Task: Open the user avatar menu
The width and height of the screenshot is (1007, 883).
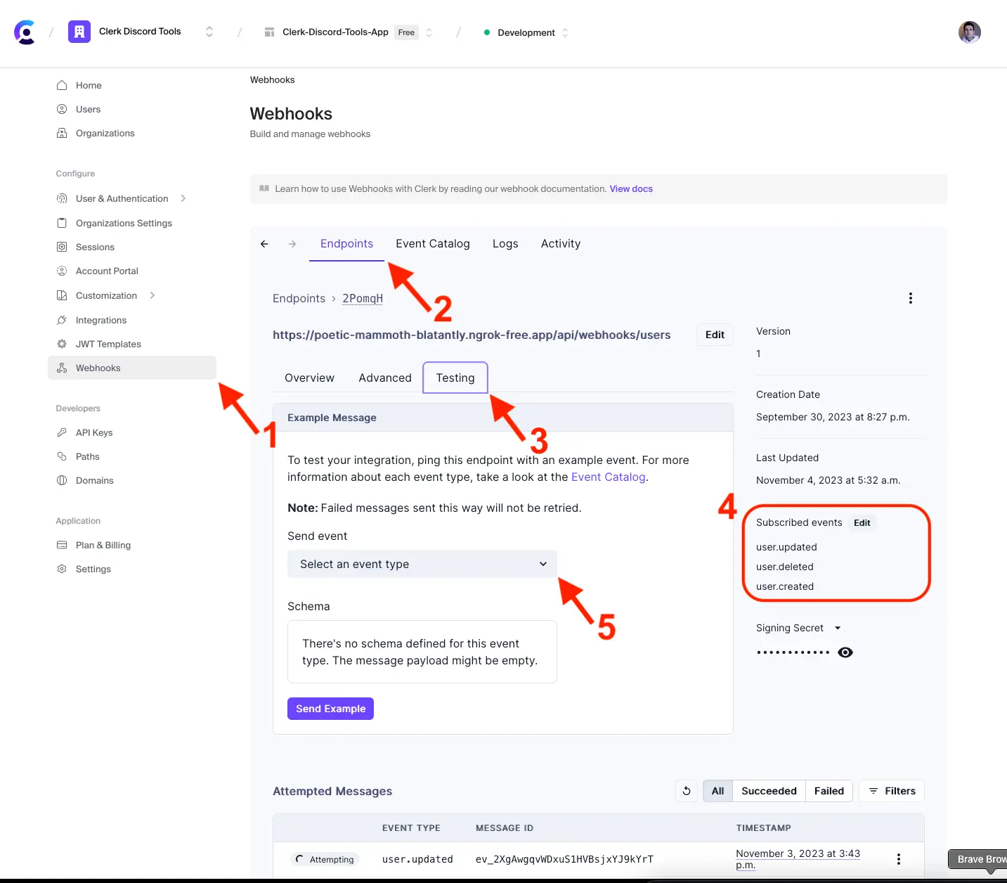Action: pos(969,32)
